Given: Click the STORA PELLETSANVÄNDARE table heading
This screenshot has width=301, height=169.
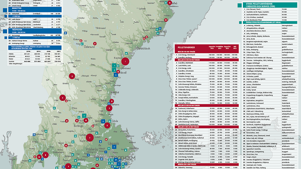Looking at the screenshot, I should 270,5.
